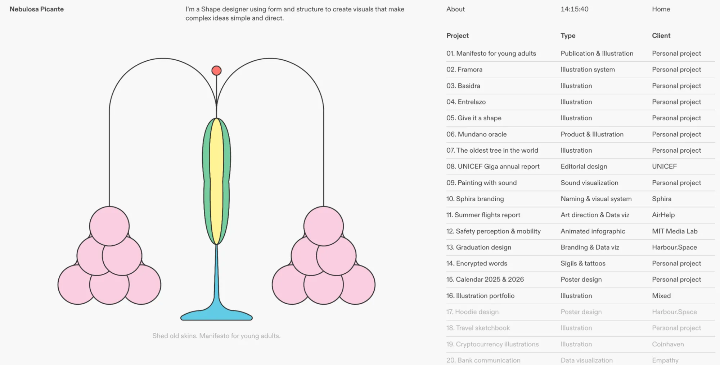Image resolution: width=720 pixels, height=365 pixels.
Task: Open Manifesto for young adults project
Action: (x=491, y=54)
